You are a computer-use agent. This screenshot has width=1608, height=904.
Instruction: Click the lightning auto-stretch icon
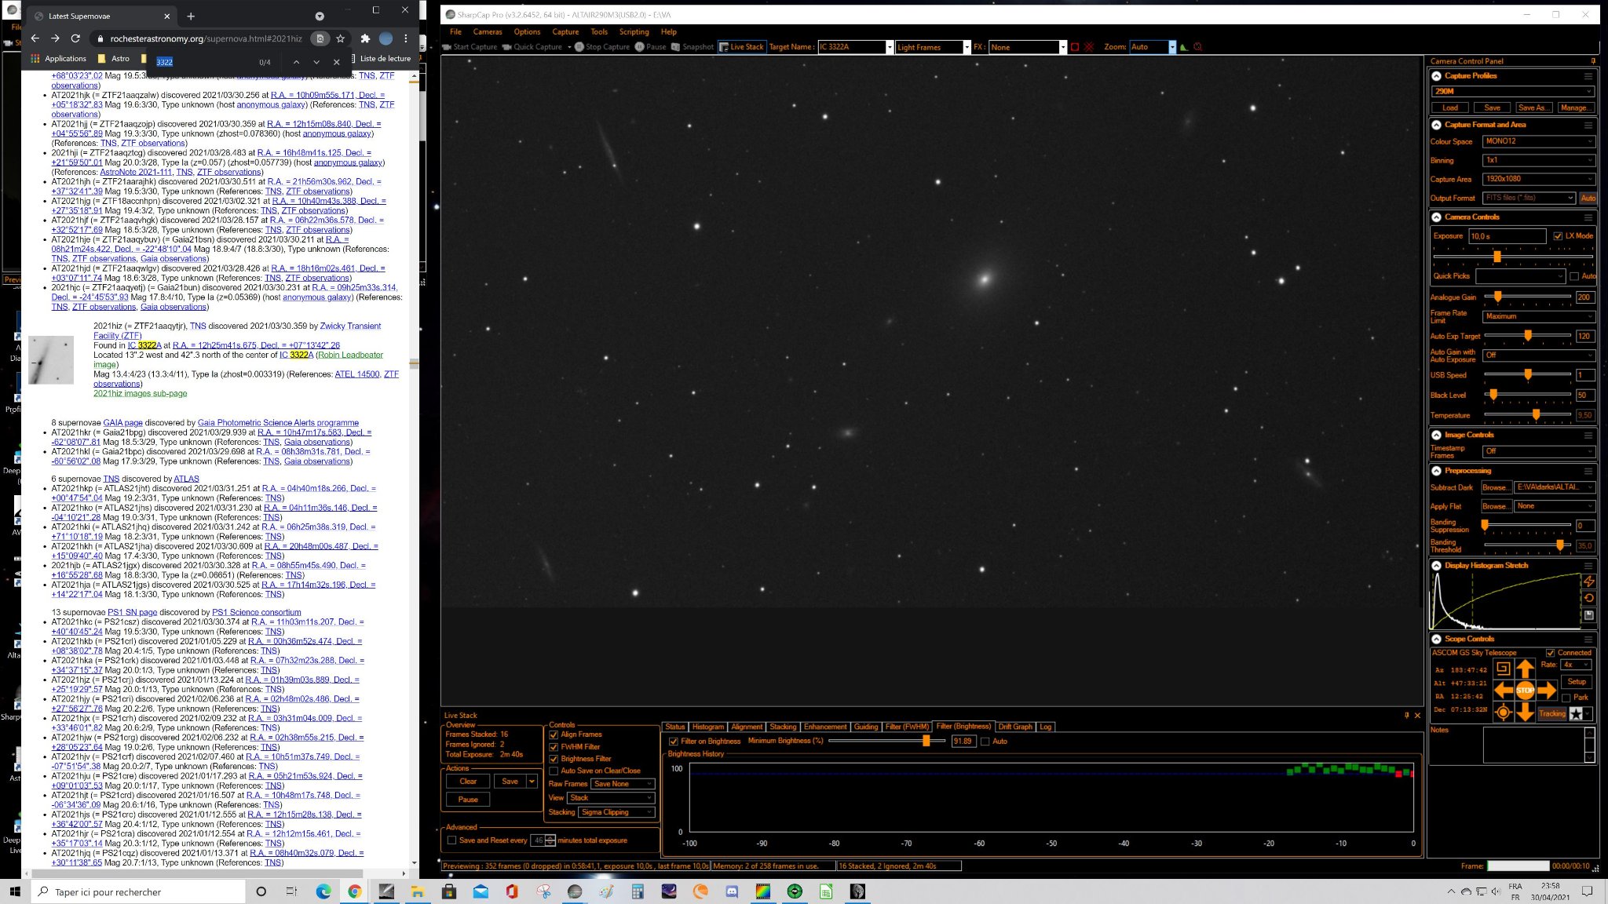point(1588,581)
